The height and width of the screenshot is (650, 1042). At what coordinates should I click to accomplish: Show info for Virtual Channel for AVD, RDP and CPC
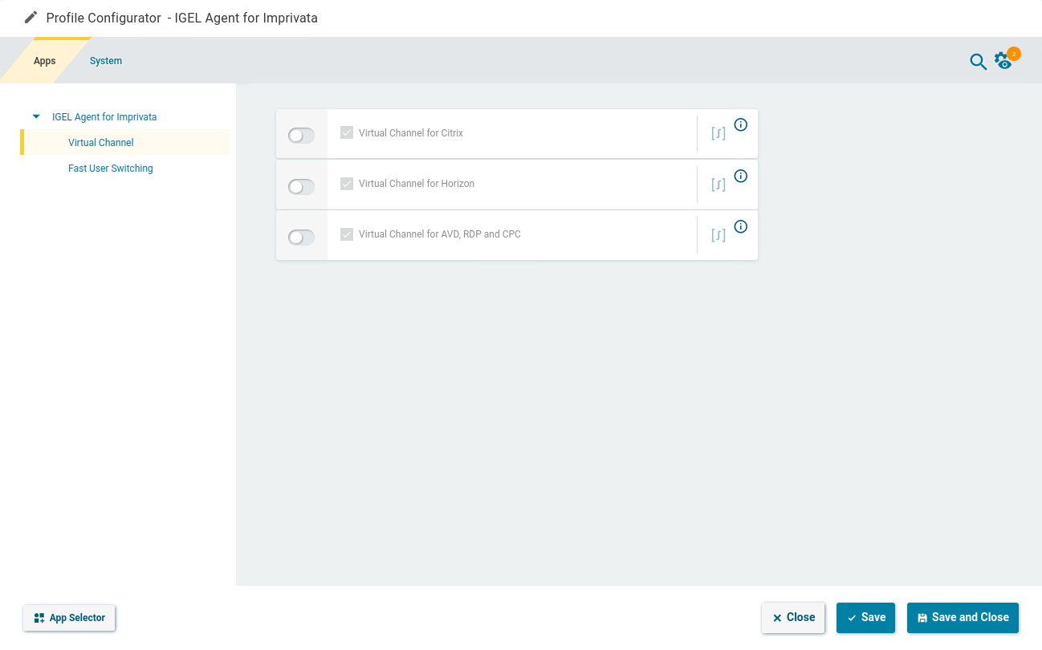click(741, 226)
